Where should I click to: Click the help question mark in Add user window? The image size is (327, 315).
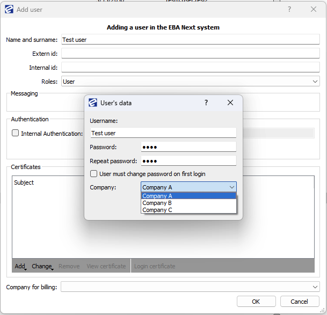point(289,10)
